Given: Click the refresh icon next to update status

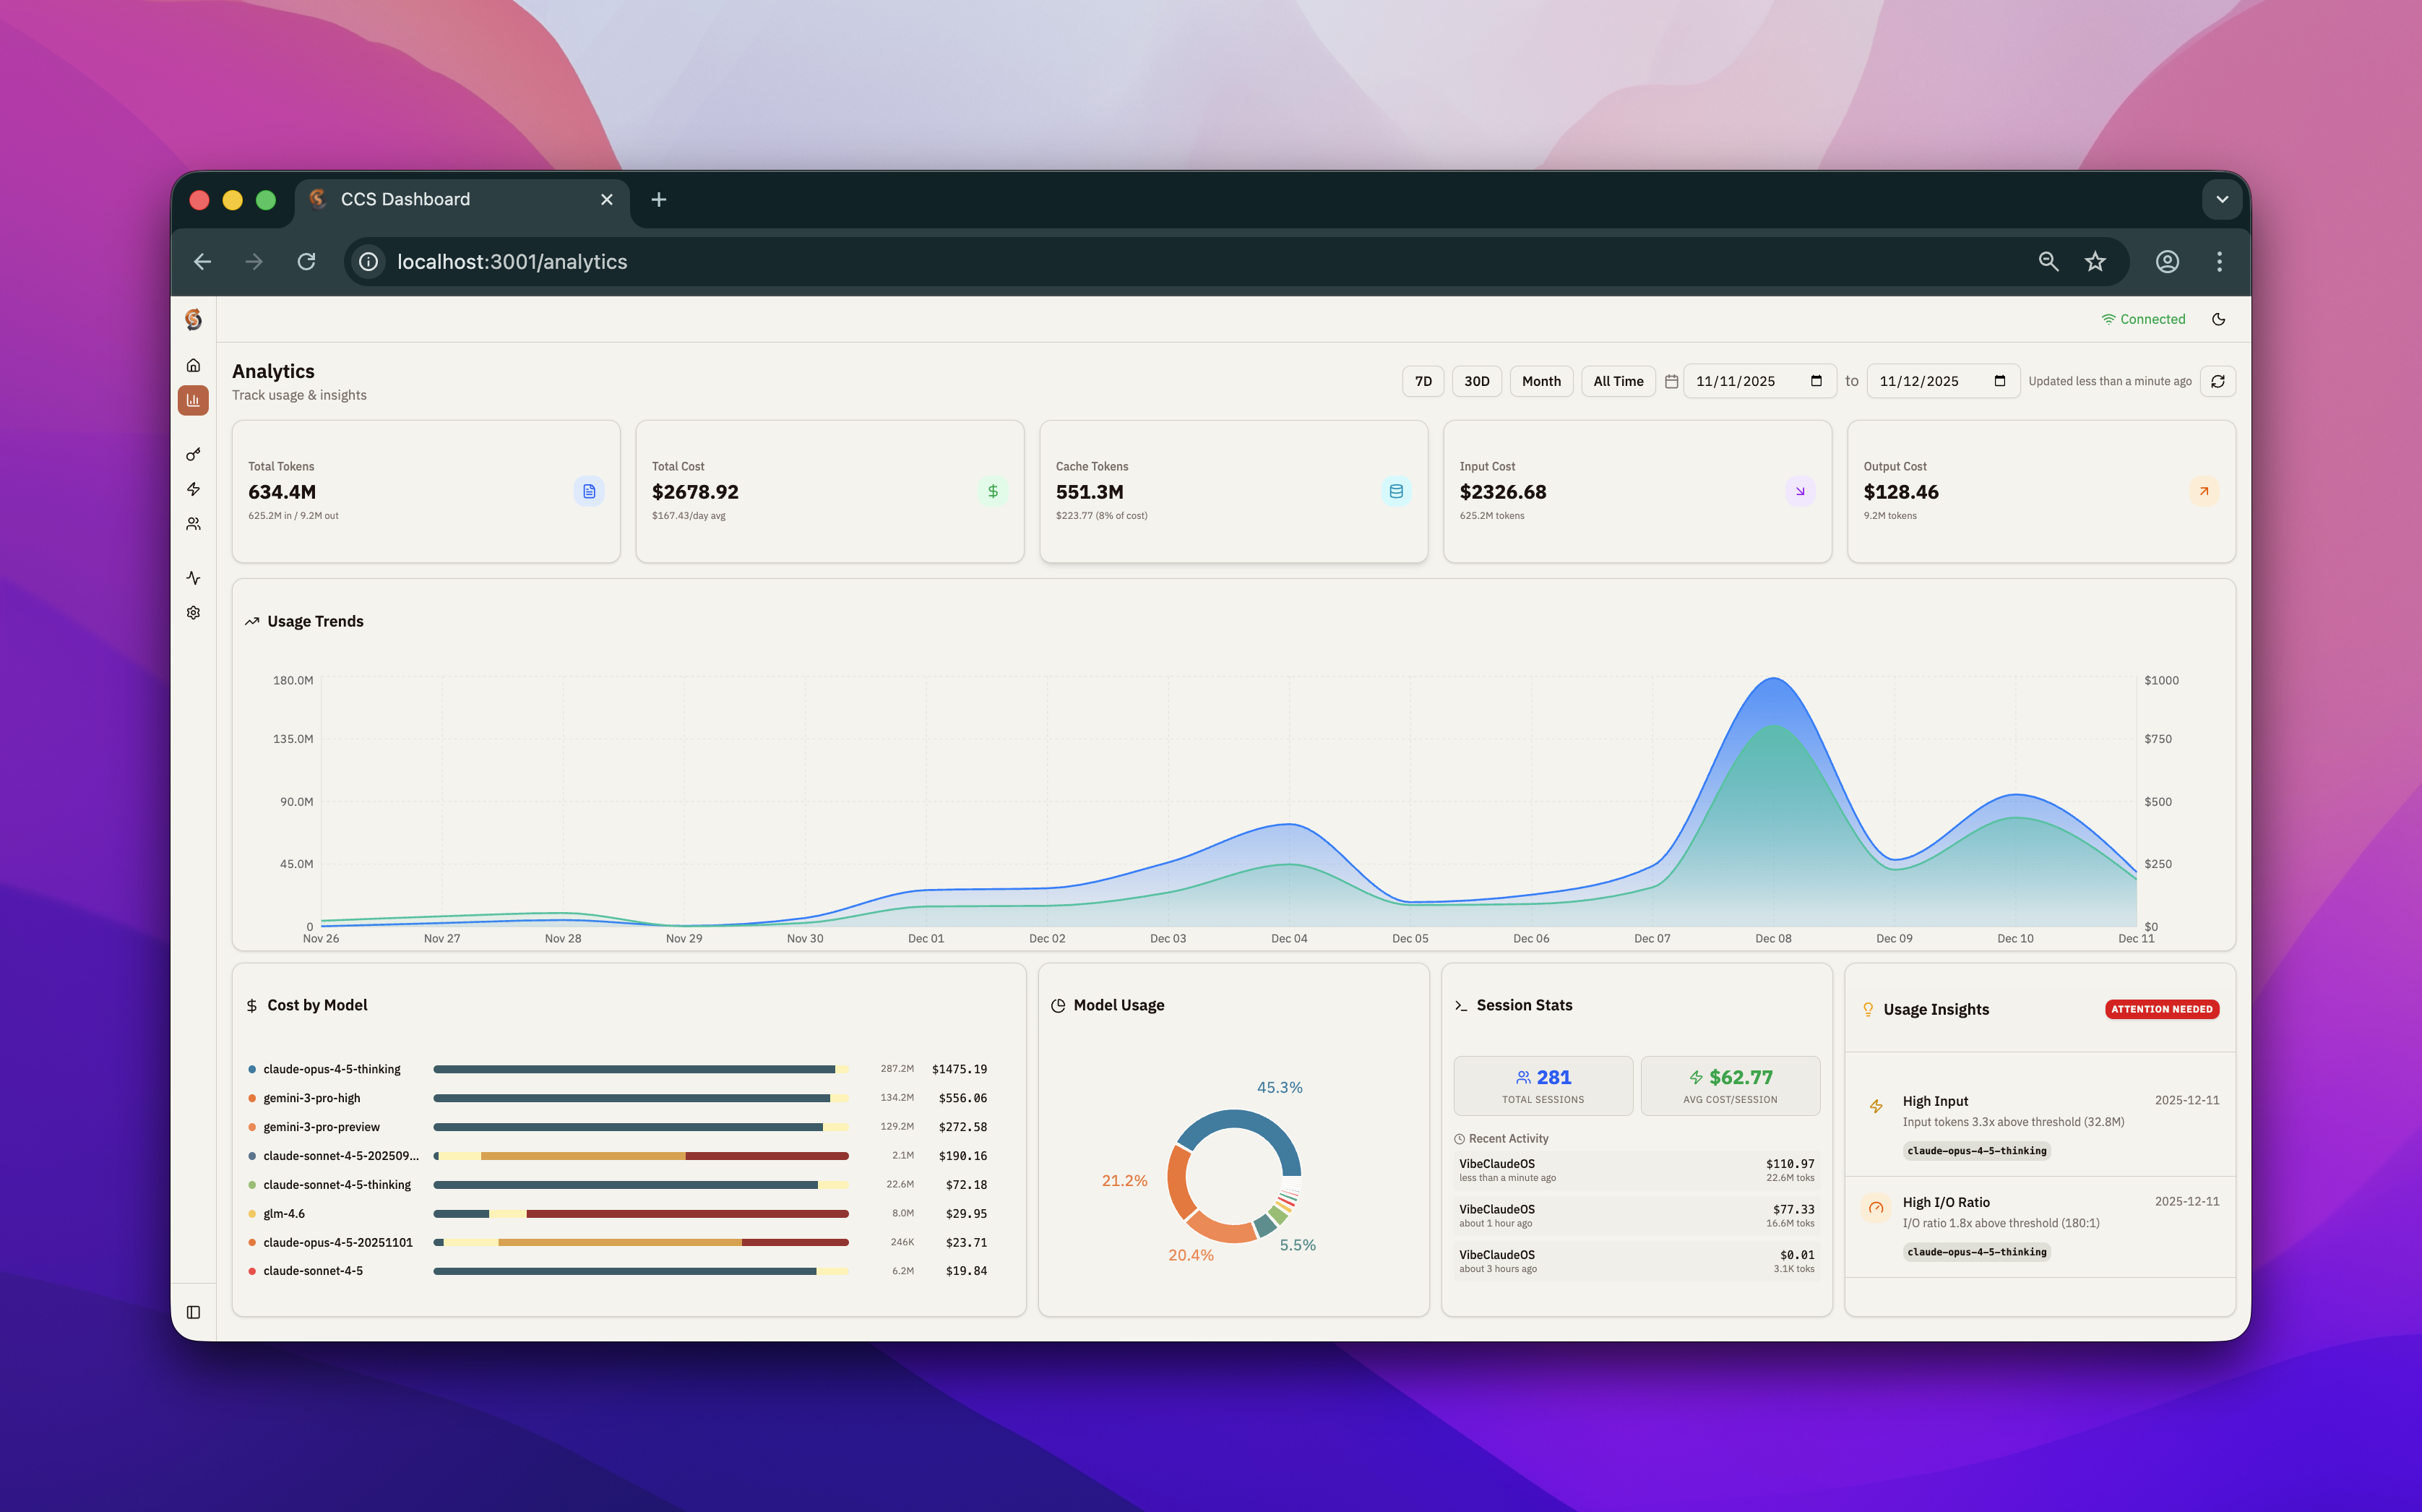Looking at the screenshot, I should [2218, 381].
